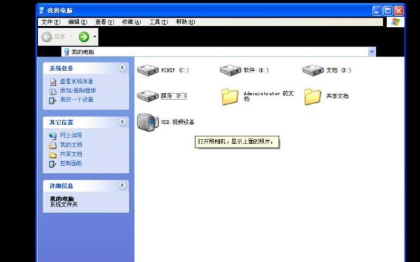Click the 查看系统信息 link
The height and width of the screenshot is (262, 420).
point(76,81)
